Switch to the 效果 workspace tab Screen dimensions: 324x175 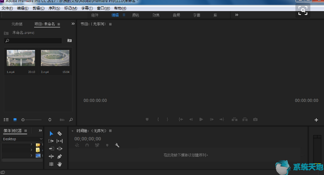pos(156,15)
